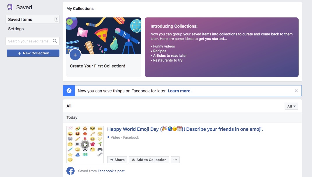Focus the Search your saved items field
Image resolution: width=312 pixels, height=177 pixels.
pos(32,41)
